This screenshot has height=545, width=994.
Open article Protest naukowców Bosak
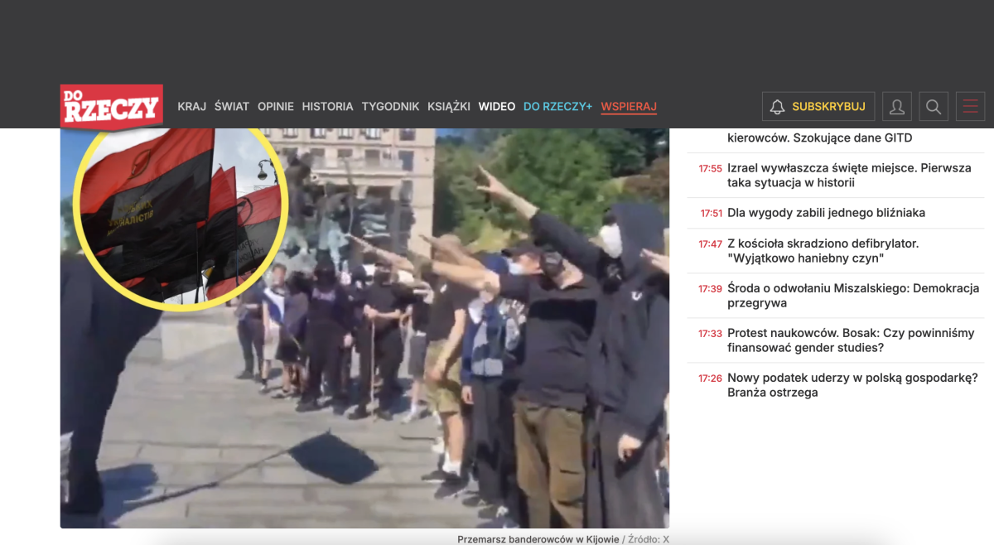click(x=851, y=340)
